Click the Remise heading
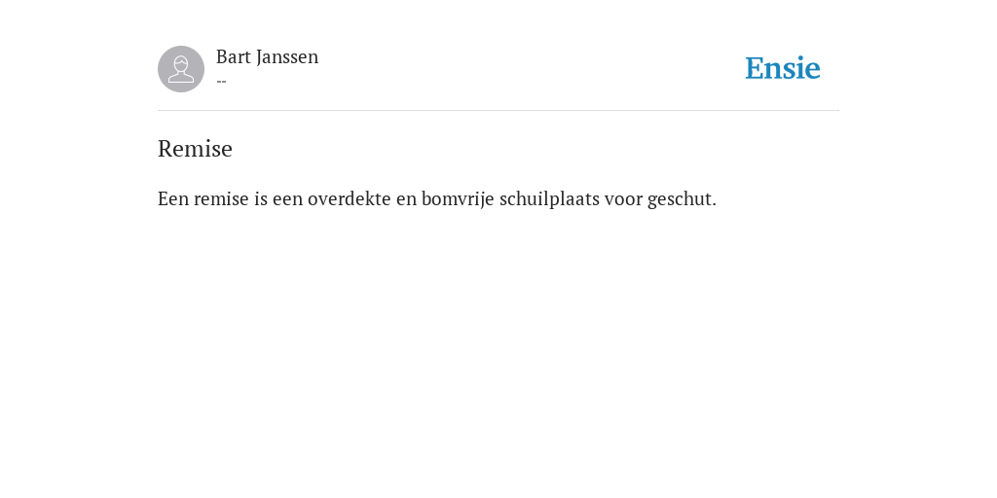The image size is (997, 498). (x=195, y=149)
